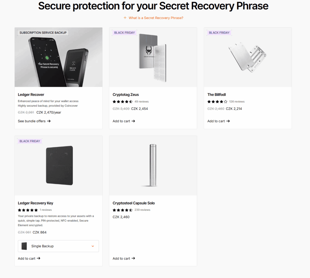Add The Billfodl to cart
The width and height of the screenshot is (310, 278).
(216, 121)
